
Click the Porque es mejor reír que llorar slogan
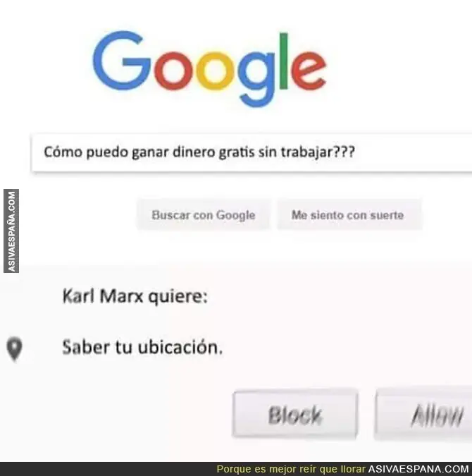tap(291, 469)
